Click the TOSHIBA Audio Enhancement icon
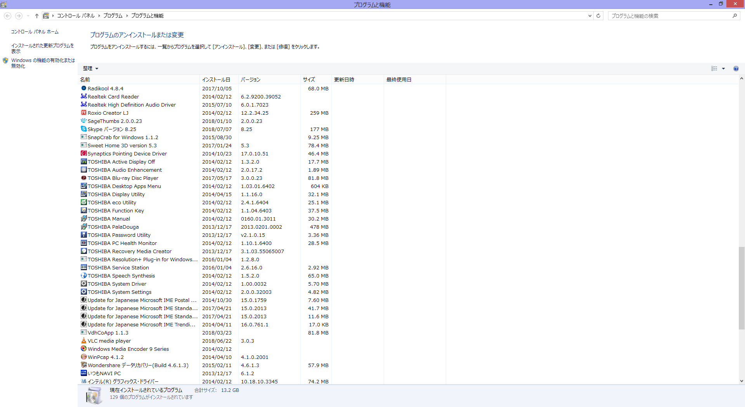745x407 pixels. pyautogui.click(x=83, y=170)
